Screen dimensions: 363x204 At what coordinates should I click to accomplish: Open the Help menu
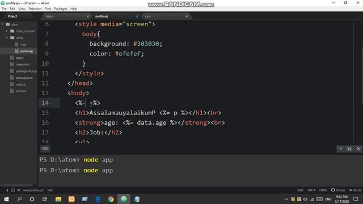click(74, 9)
